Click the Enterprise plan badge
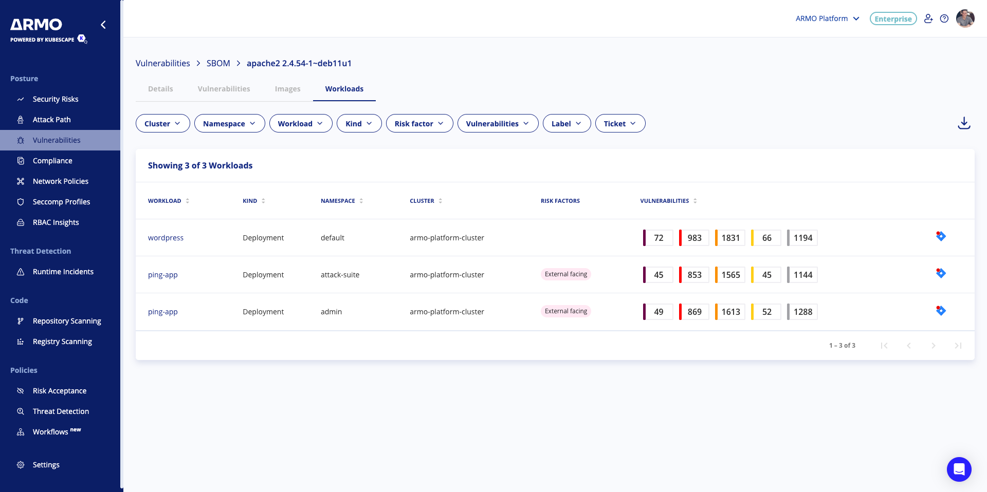Viewport: 987px width, 492px height. pyautogui.click(x=893, y=18)
